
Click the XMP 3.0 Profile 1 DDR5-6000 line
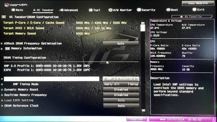tap(47, 66)
